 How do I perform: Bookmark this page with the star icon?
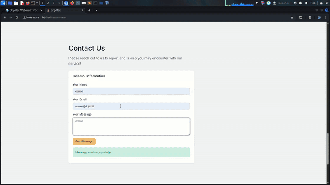tap(292, 18)
